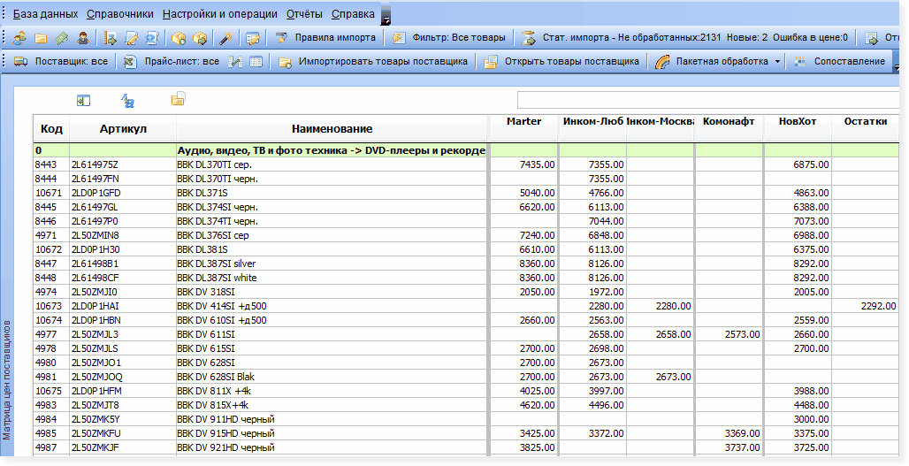This screenshot has width=909, height=466.
Task: Open Правила импорта
Action: (326, 38)
